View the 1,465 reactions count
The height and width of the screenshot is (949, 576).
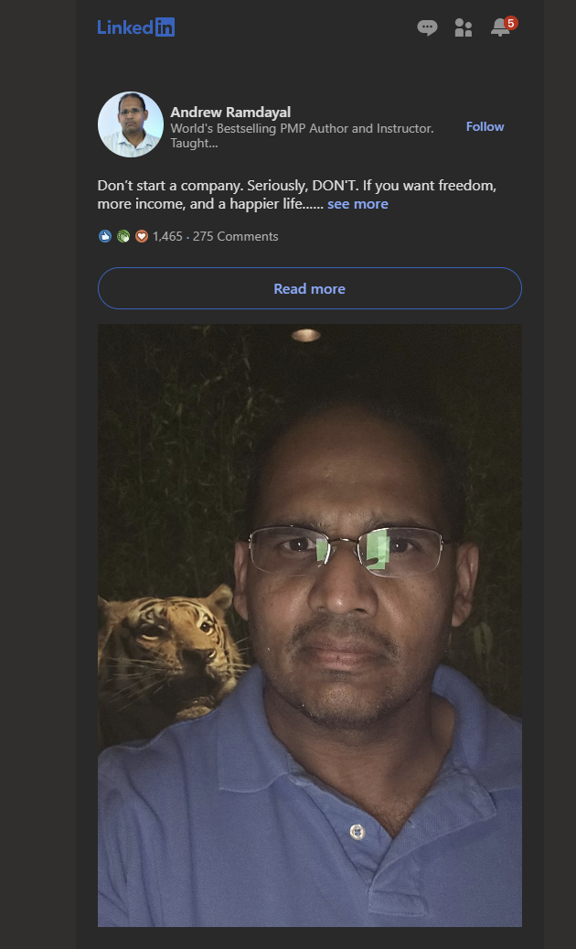click(x=168, y=236)
